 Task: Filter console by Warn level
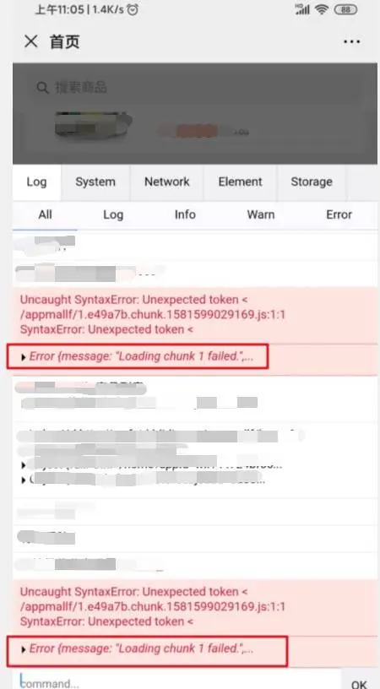click(261, 214)
